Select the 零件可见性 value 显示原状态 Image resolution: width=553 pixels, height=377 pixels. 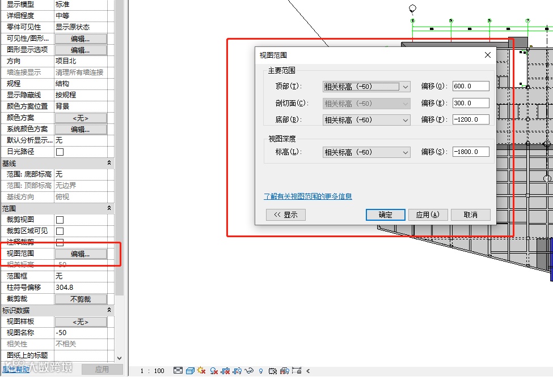click(81, 27)
